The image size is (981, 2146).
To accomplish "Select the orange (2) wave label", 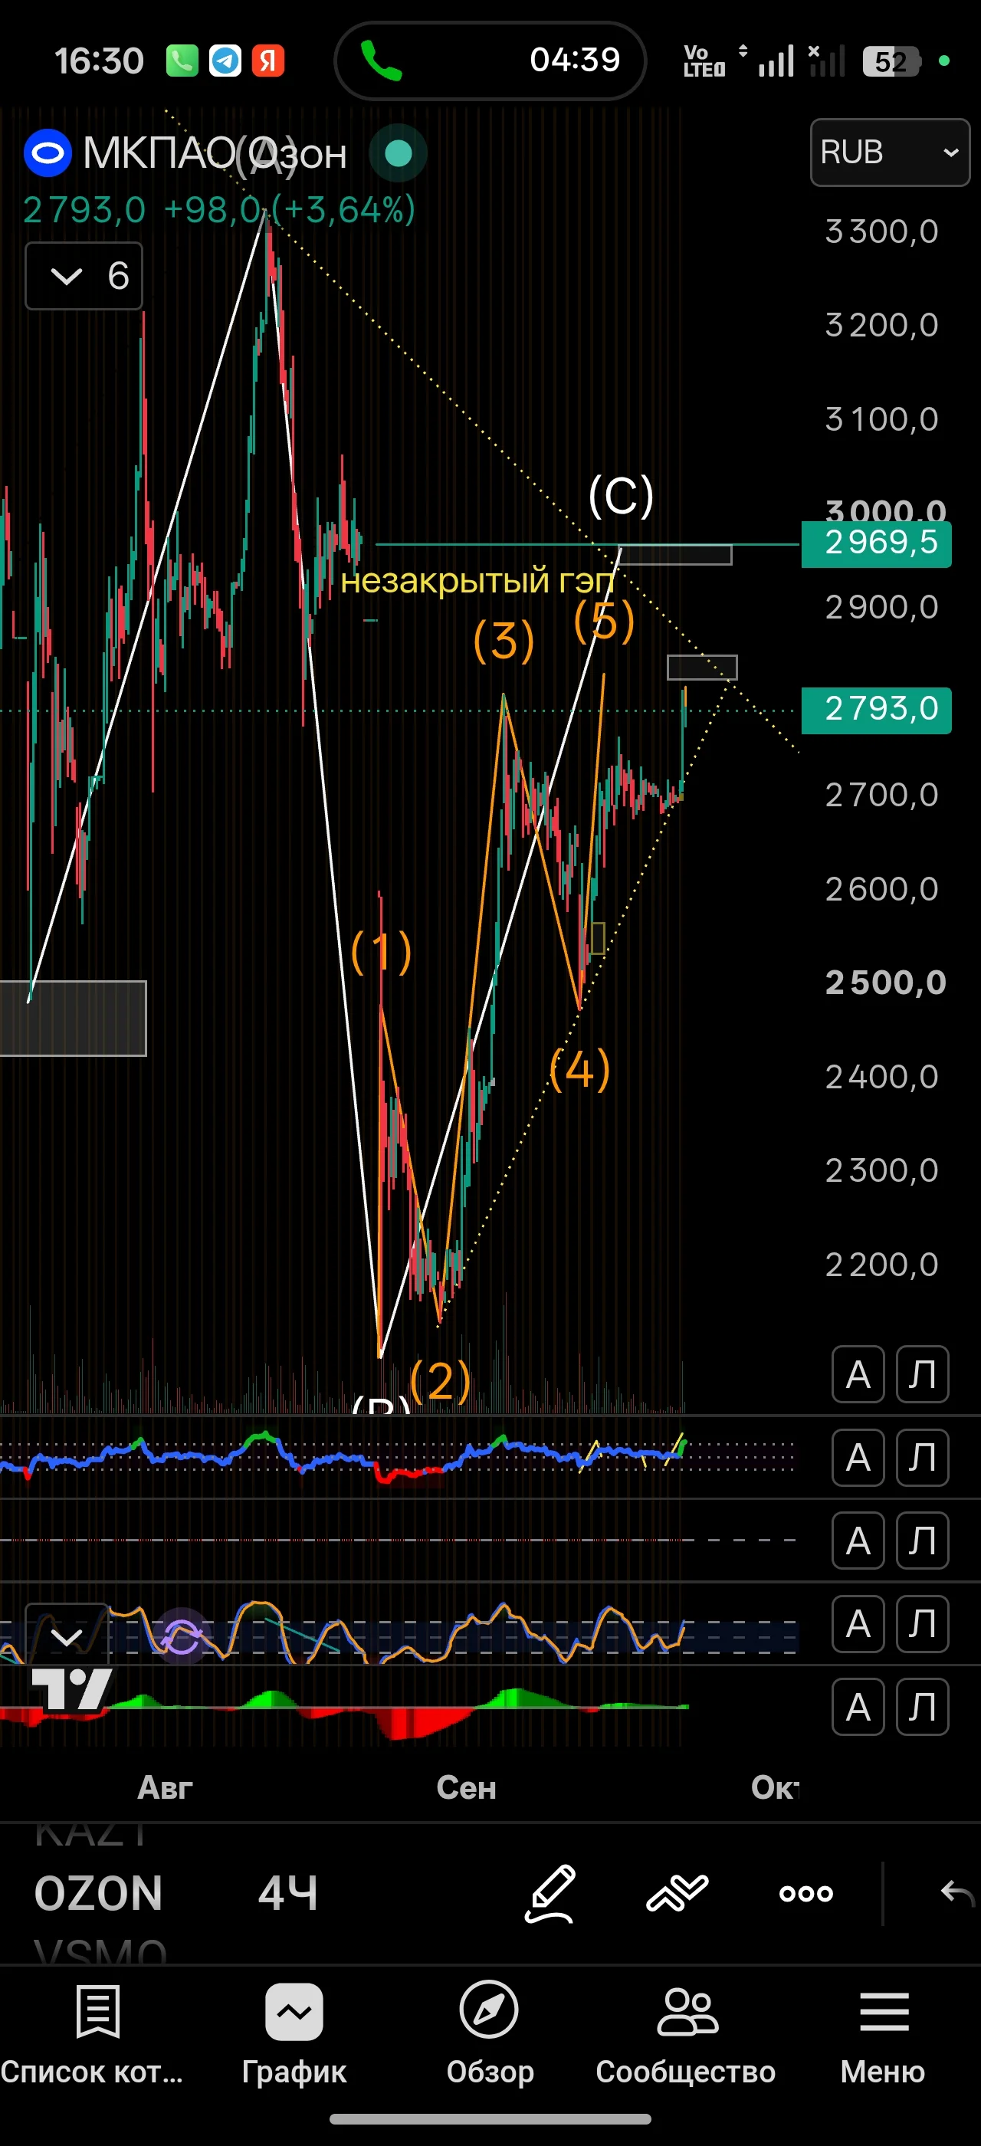I will (441, 1381).
